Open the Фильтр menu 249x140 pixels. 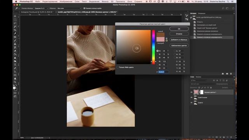[x=105, y=2]
